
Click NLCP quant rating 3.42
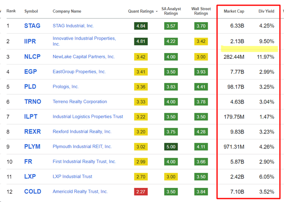click(141, 57)
